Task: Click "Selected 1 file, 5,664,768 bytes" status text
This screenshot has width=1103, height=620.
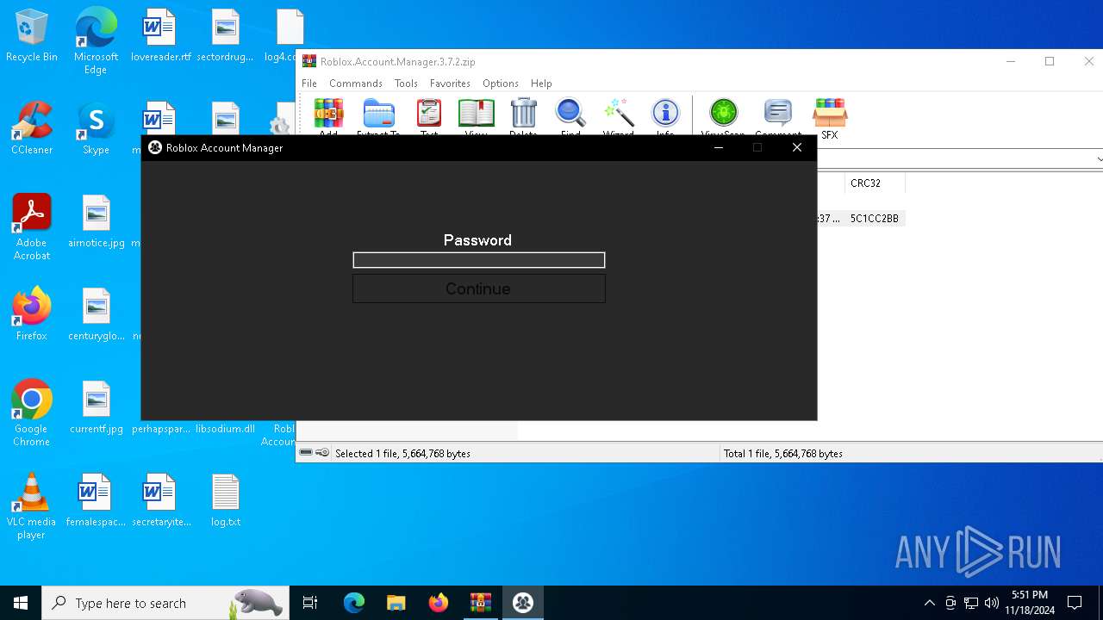Action: 402,454
